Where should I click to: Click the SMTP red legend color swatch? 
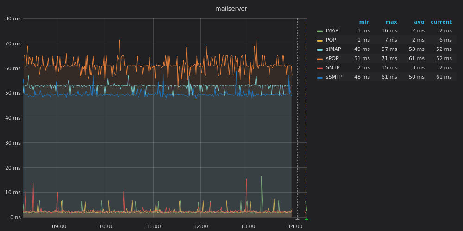[x=320, y=68]
